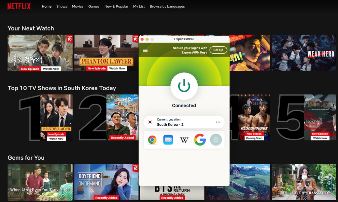
Task: Click Set Up for ExpressVPN Keys
Action: [x=218, y=50]
